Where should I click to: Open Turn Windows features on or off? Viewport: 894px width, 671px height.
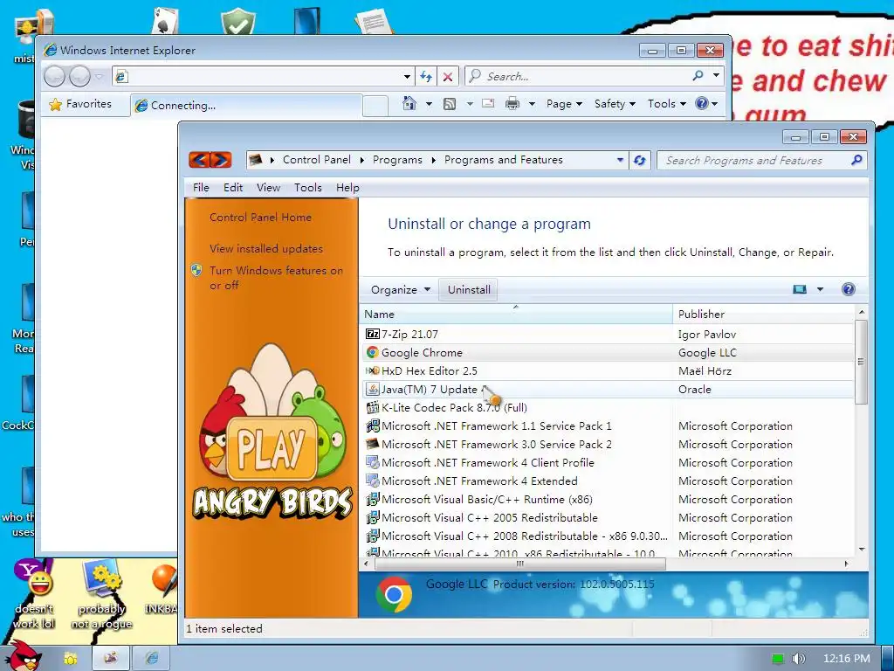click(x=277, y=278)
